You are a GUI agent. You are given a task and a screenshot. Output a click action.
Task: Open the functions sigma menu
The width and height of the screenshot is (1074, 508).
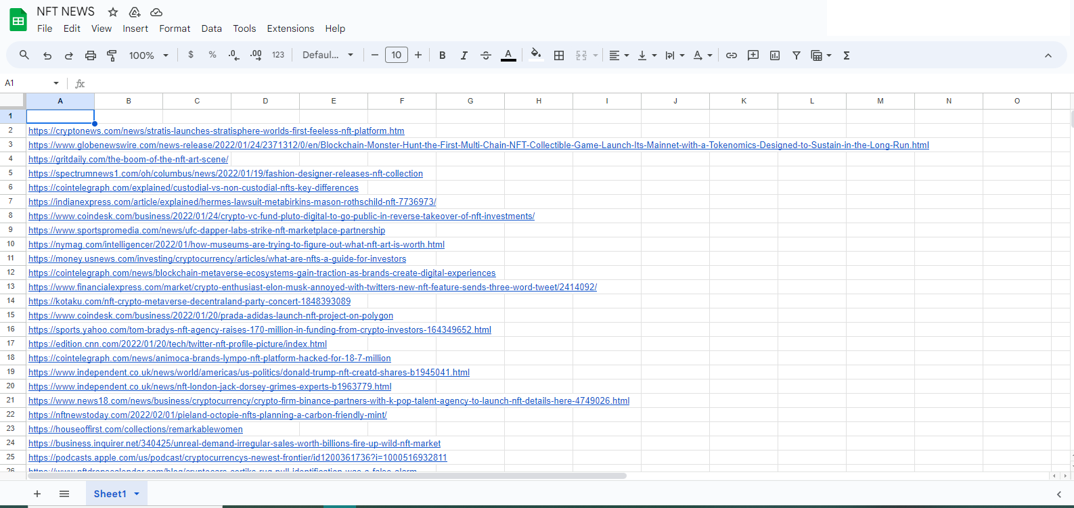tap(847, 55)
